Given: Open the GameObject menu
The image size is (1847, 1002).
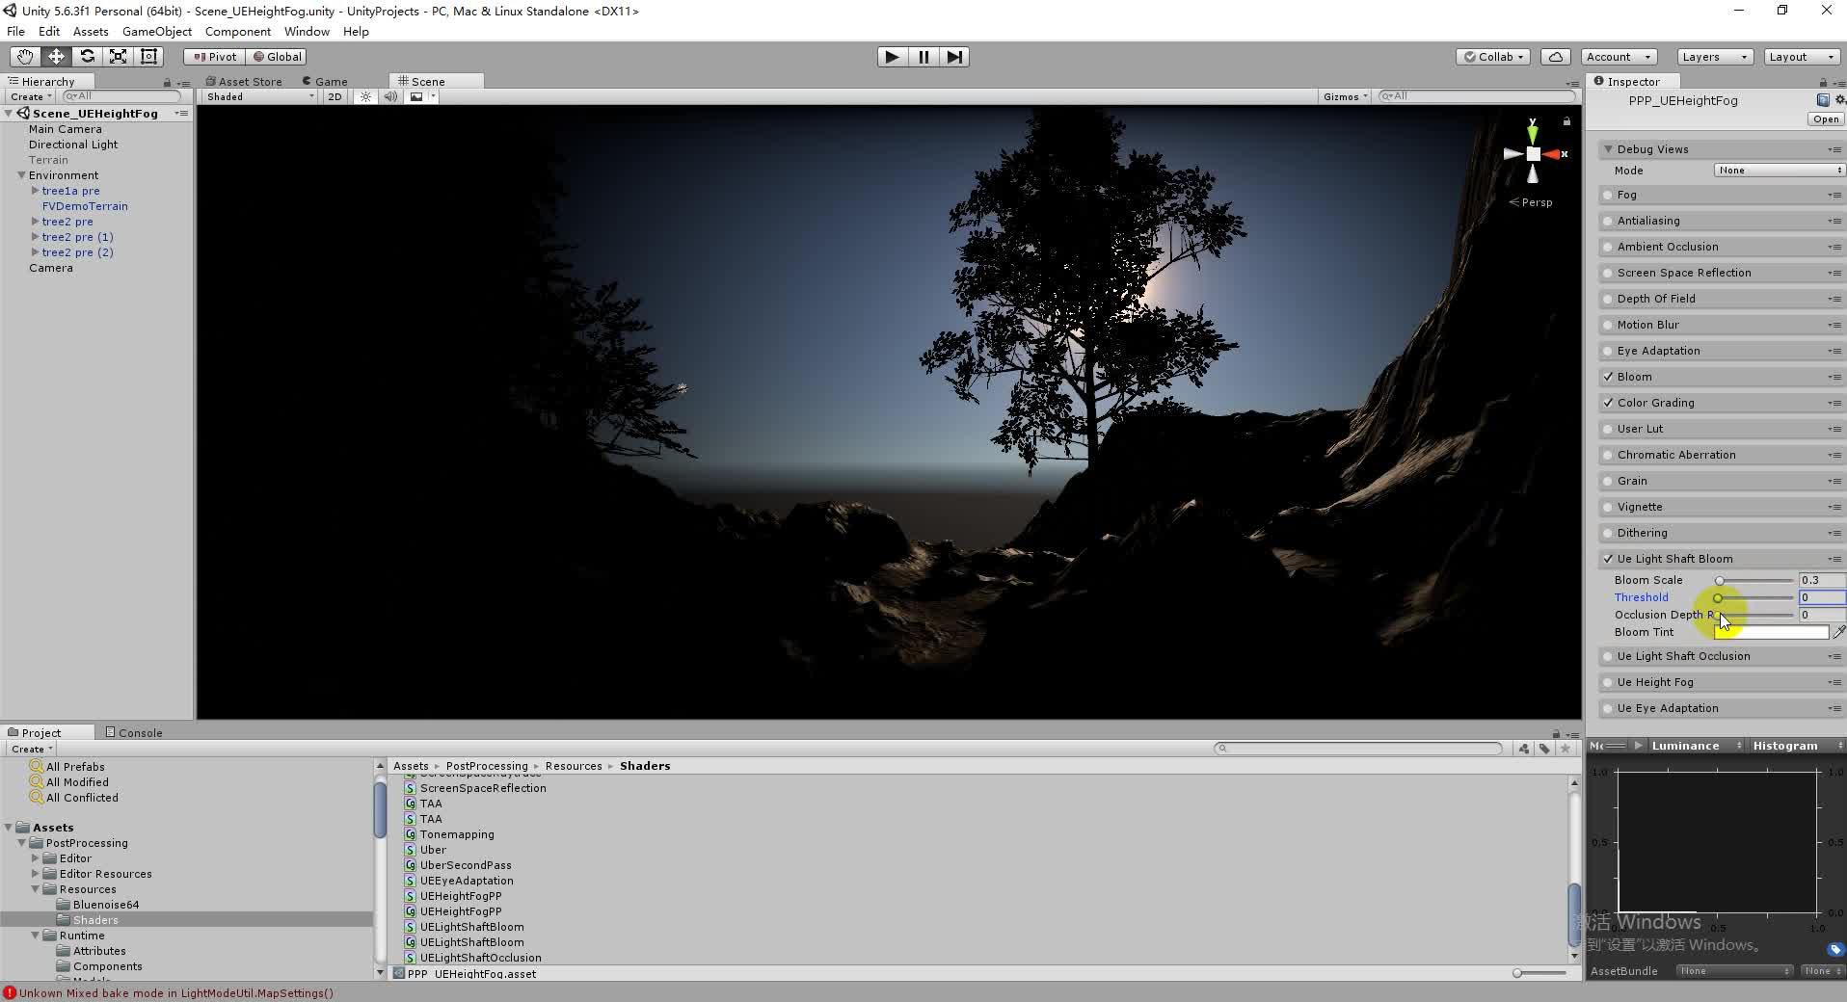Looking at the screenshot, I should (x=157, y=31).
